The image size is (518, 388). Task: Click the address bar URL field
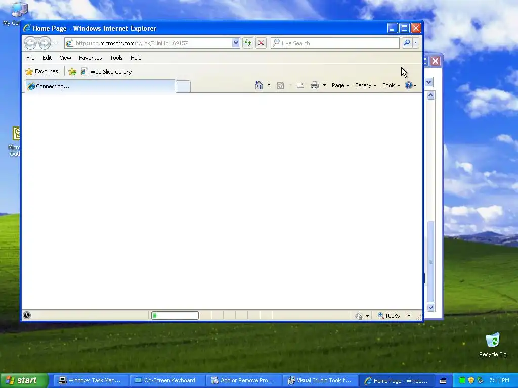(149, 43)
